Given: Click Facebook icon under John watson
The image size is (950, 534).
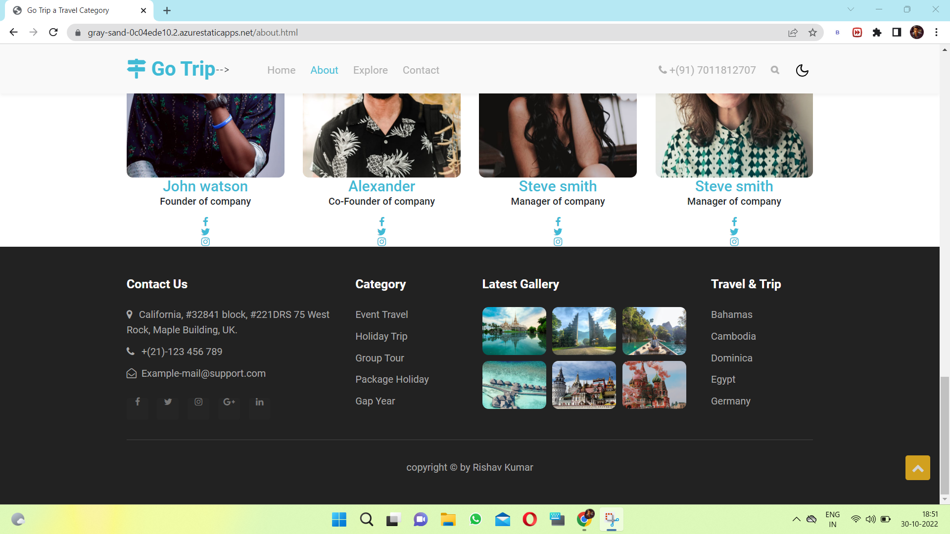Looking at the screenshot, I should (205, 222).
